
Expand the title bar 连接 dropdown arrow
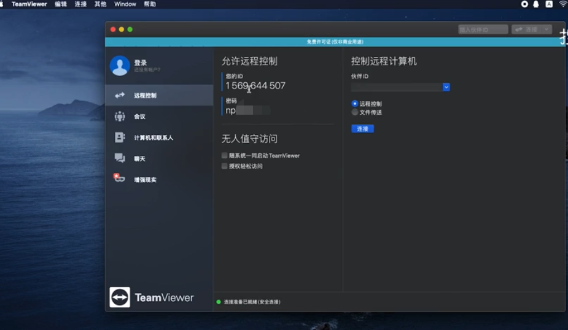click(547, 29)
